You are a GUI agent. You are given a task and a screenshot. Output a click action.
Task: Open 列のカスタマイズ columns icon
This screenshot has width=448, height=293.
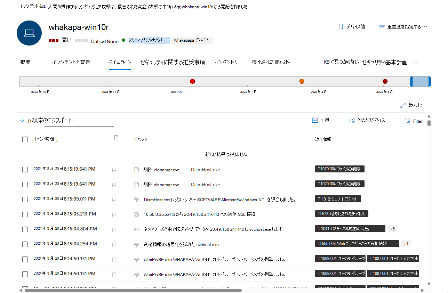[x=351, y=120]
